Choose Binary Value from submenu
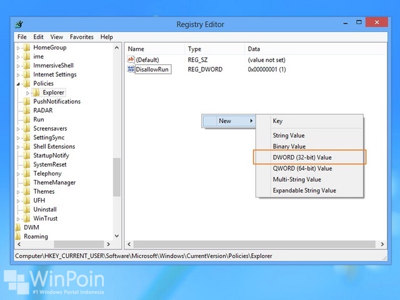The image size is (400, 300). coord(309,146)
